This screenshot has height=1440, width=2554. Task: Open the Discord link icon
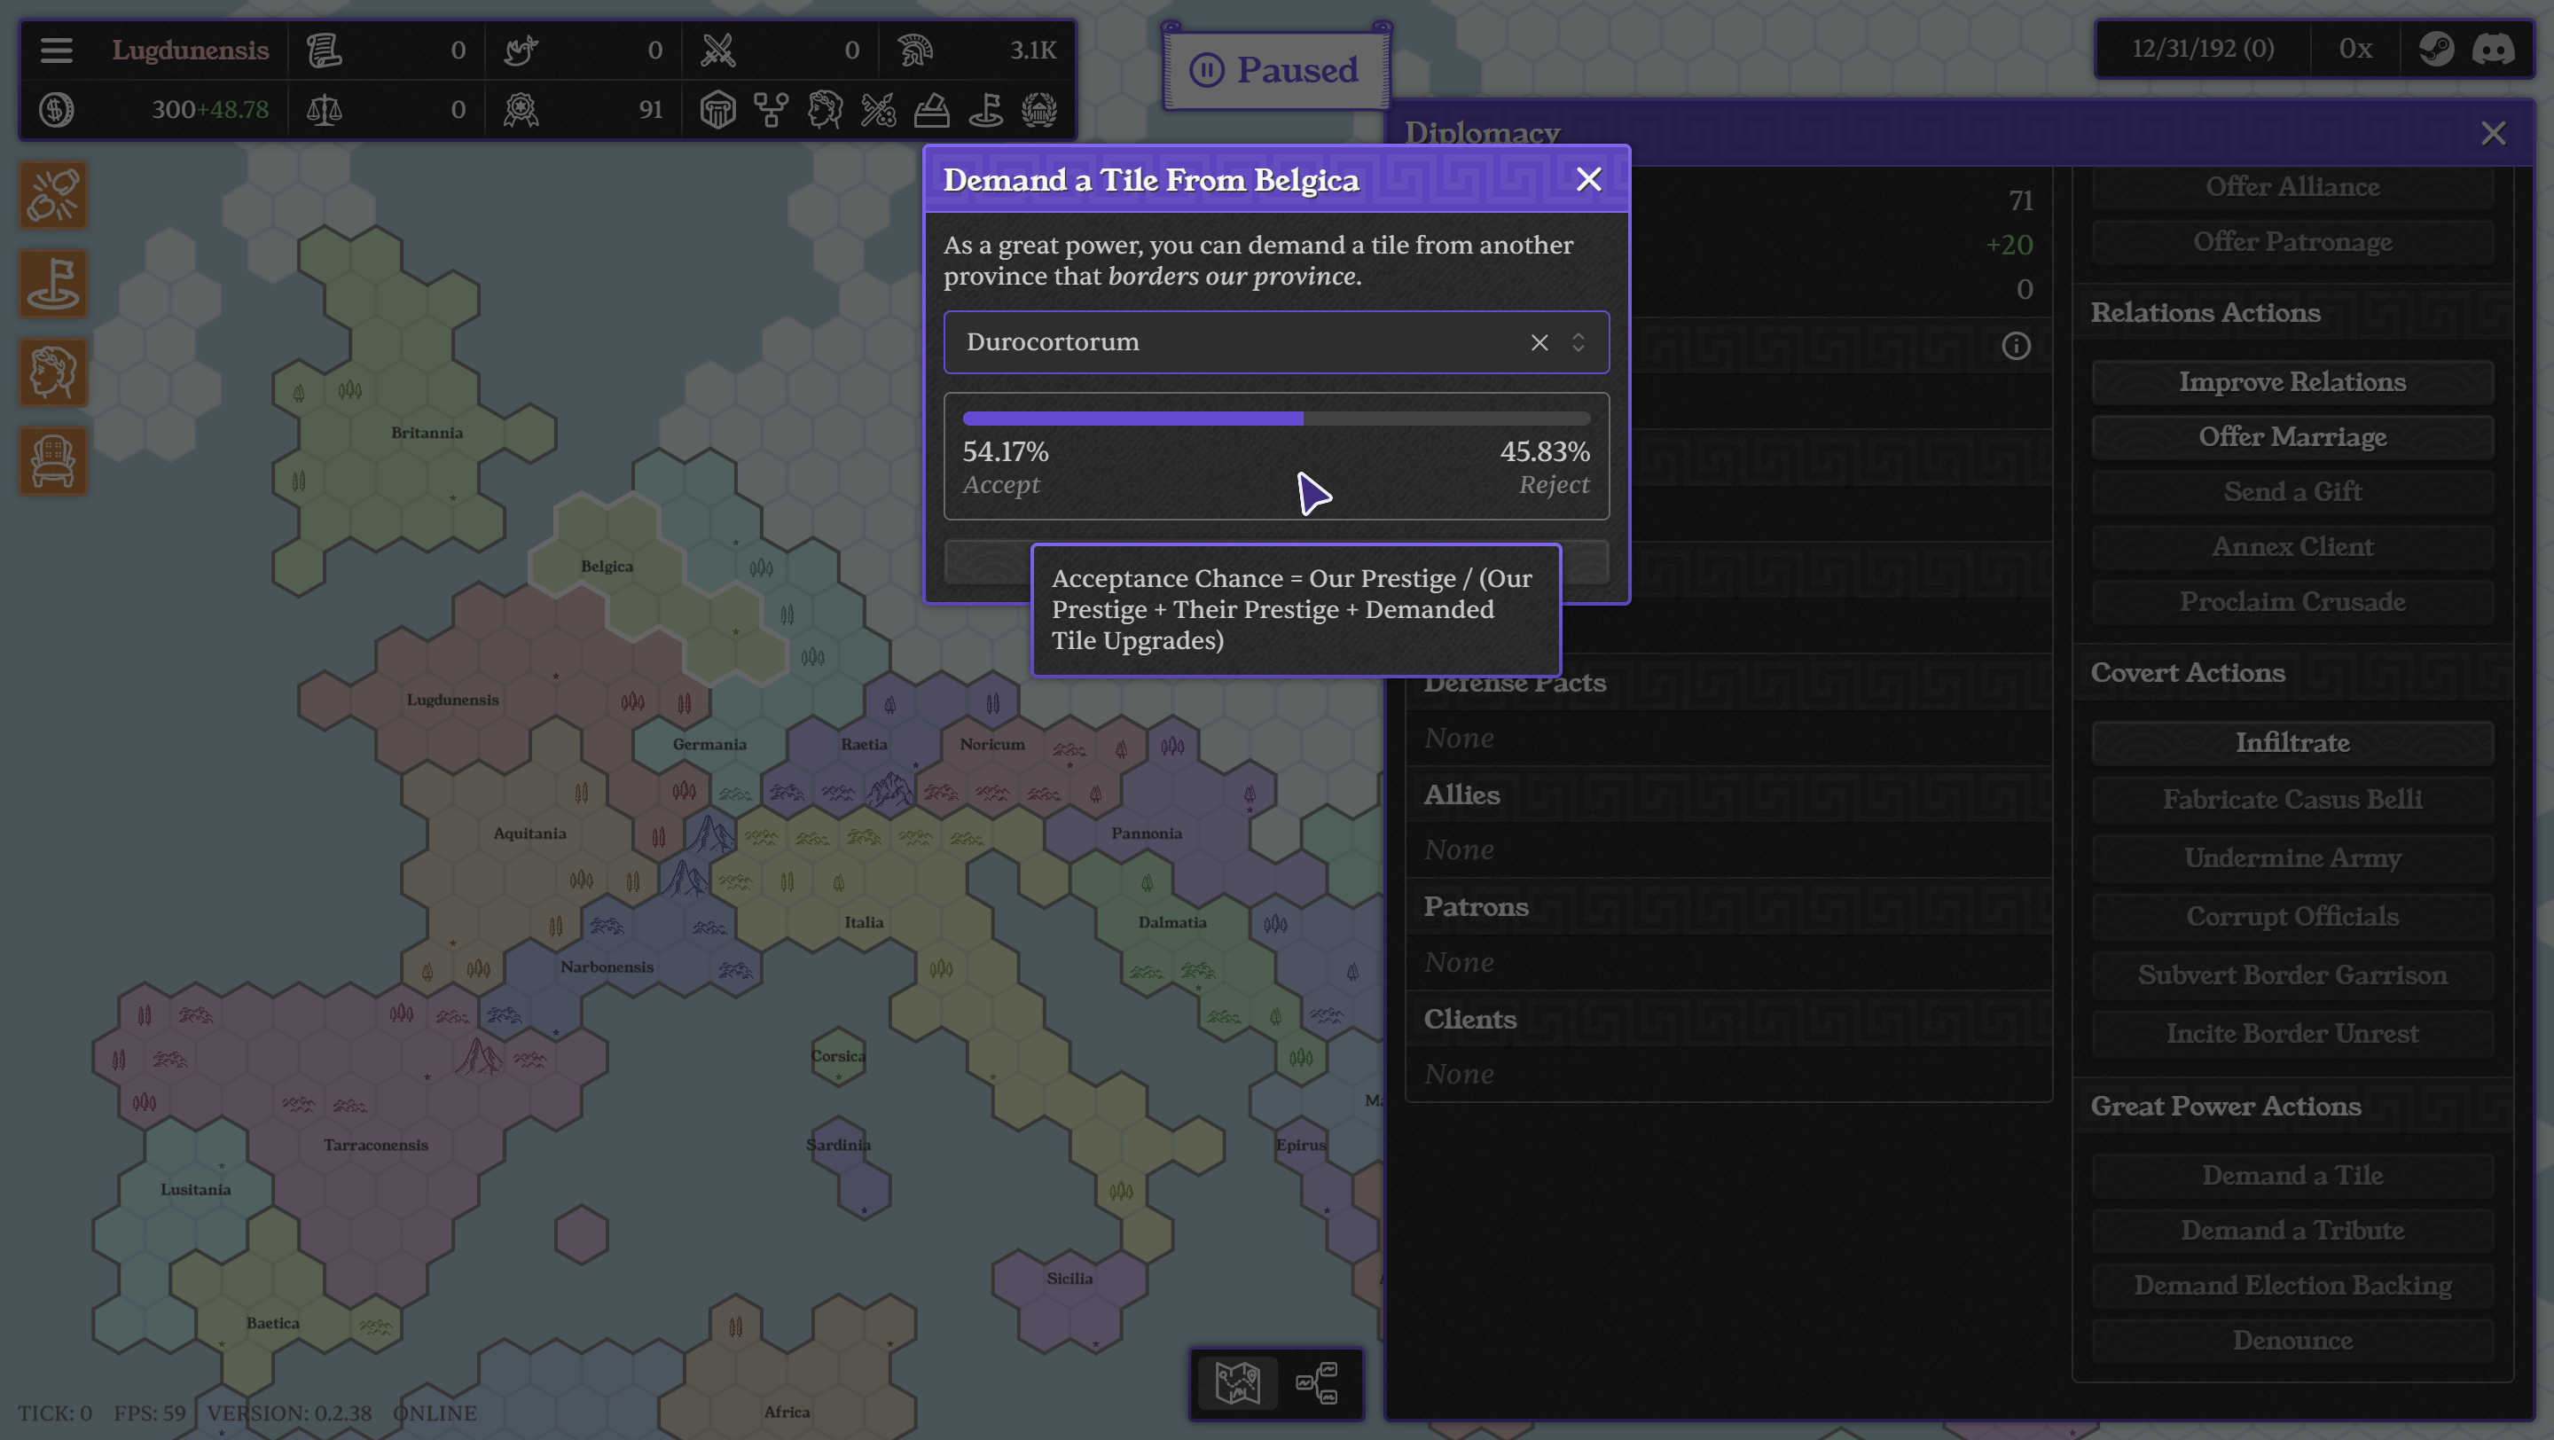click(x=2493, y=49)
